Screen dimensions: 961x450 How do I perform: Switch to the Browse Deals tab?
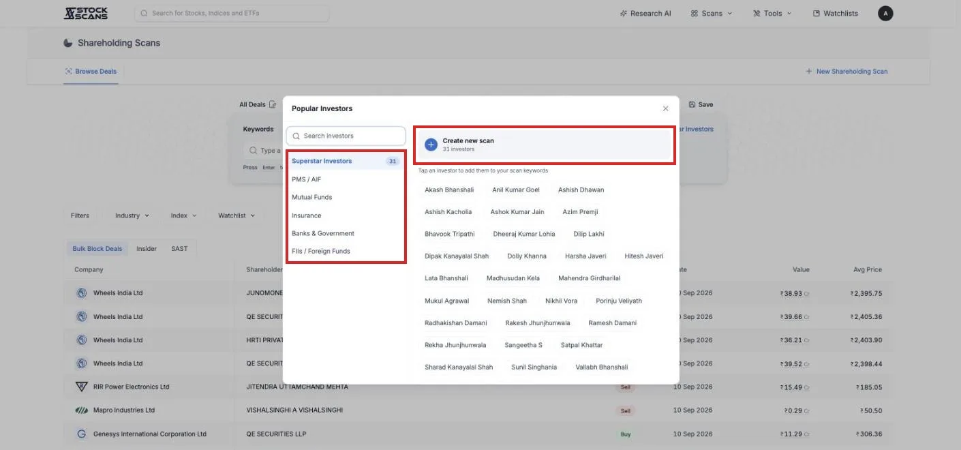(x=91, y=72)
